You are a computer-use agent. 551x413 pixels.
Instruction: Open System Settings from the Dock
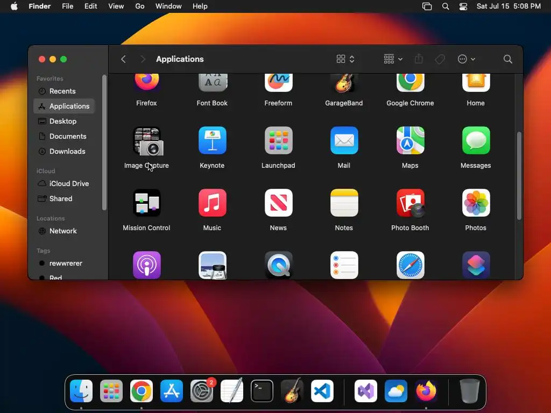pyautogui.click(x=202, y=391)
